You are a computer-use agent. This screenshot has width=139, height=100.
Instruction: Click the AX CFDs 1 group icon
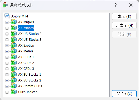pyautogui.click(x=14, y=57)
